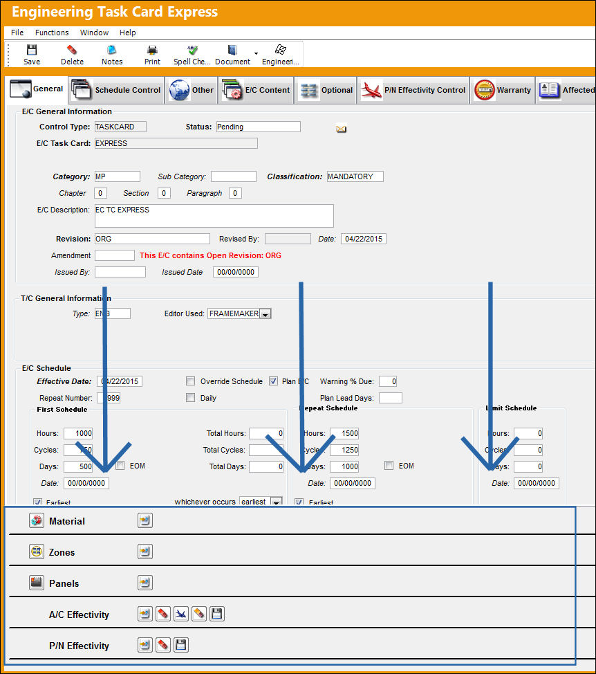The height and width of the screenshot is (674, 596).
Task: Click the Zones icon button
Action: point(37,552)
